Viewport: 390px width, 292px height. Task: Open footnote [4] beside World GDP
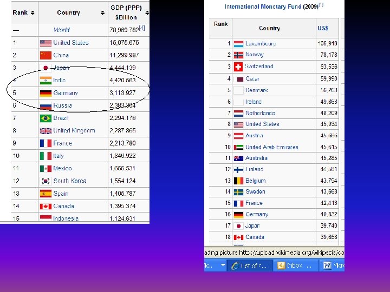click(142, 28)
